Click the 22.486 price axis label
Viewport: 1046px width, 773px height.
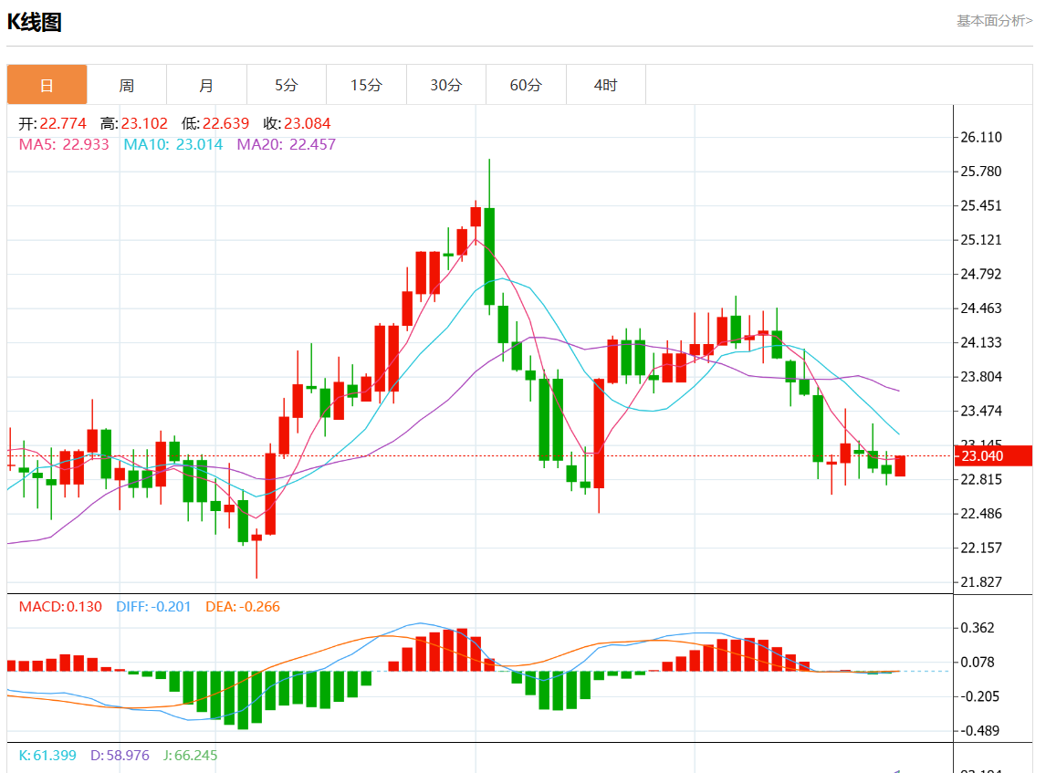(x=980, y=514)
